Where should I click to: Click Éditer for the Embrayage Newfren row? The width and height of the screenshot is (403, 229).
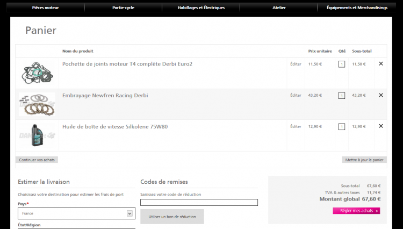coord(296,95)
